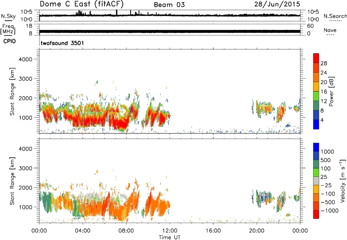Click the 'Nave' legend label
347x240 pixels.
[x=330, y=30]
